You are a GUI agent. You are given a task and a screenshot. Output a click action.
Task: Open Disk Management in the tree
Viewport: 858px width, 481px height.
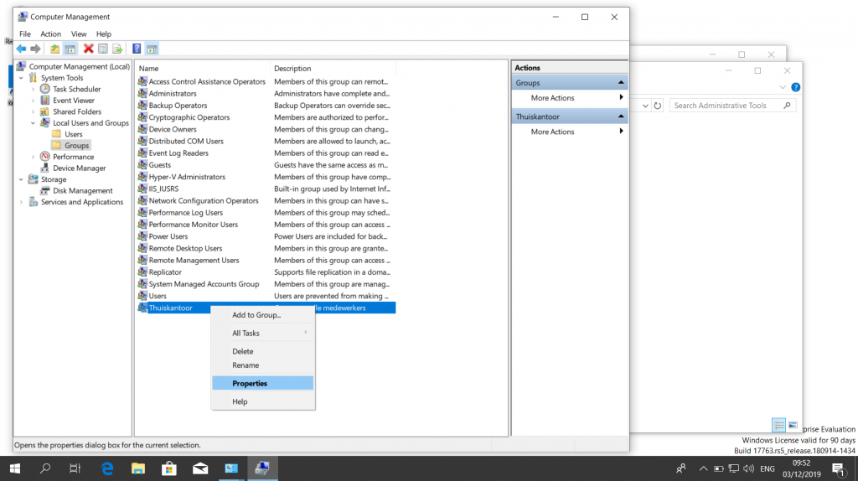(x=83, y=190)
